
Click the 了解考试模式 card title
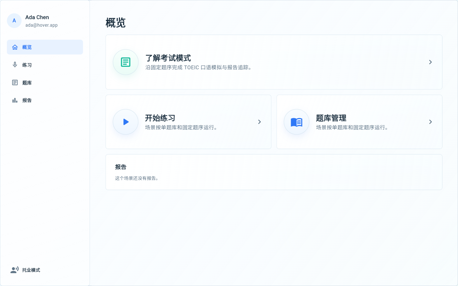point(168,58)
